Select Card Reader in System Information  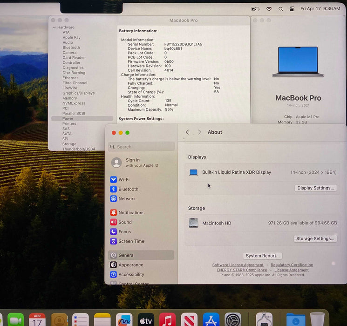[74, 58]
